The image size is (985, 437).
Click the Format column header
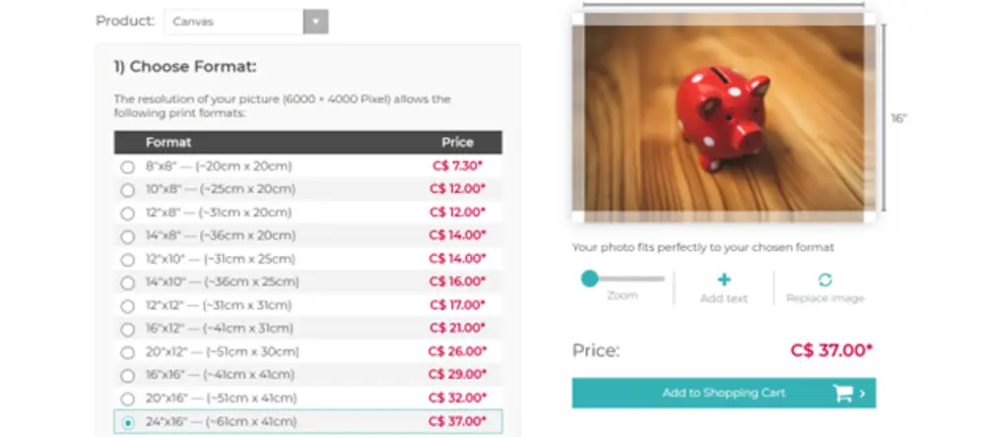[x=167, y=143]
